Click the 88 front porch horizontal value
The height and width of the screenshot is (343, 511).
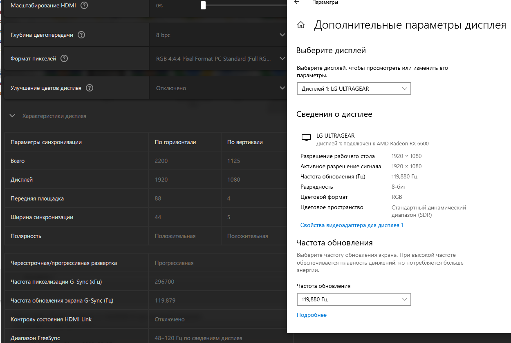[158, 198]
